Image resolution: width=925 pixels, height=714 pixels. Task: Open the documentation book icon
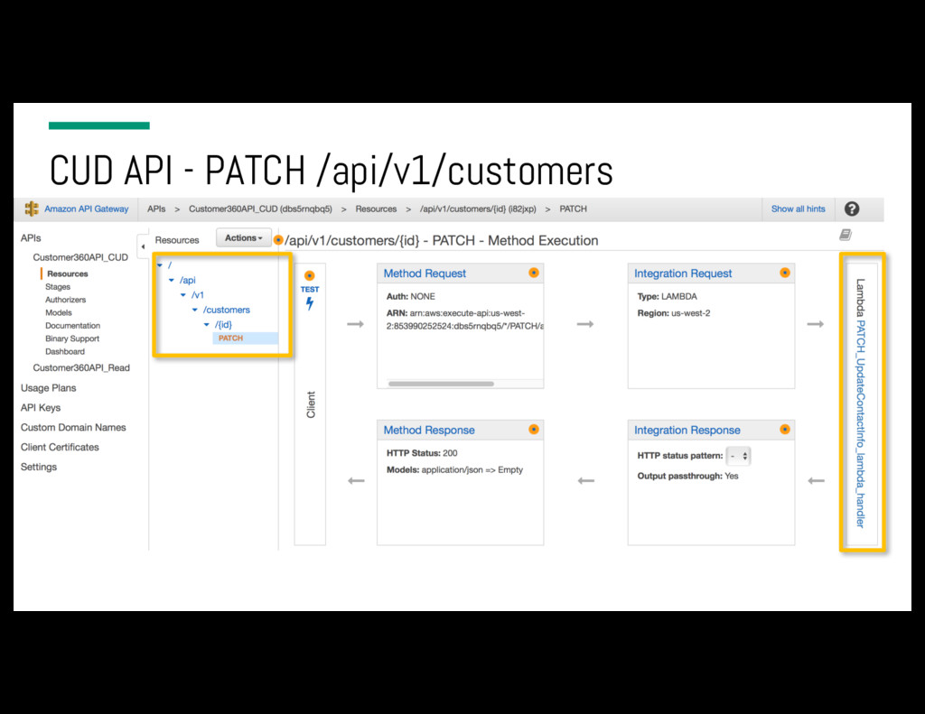pyautogui.click(x=846, y=235)
